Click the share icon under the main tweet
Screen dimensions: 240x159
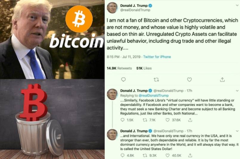tap(222, 79)
